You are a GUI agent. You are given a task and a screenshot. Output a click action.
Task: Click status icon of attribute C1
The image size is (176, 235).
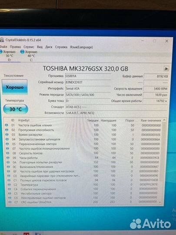click(9, 180)
